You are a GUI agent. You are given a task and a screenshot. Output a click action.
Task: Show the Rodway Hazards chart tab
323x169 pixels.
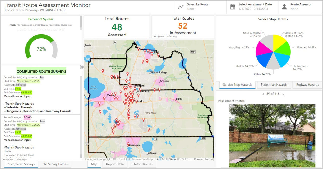307,85
